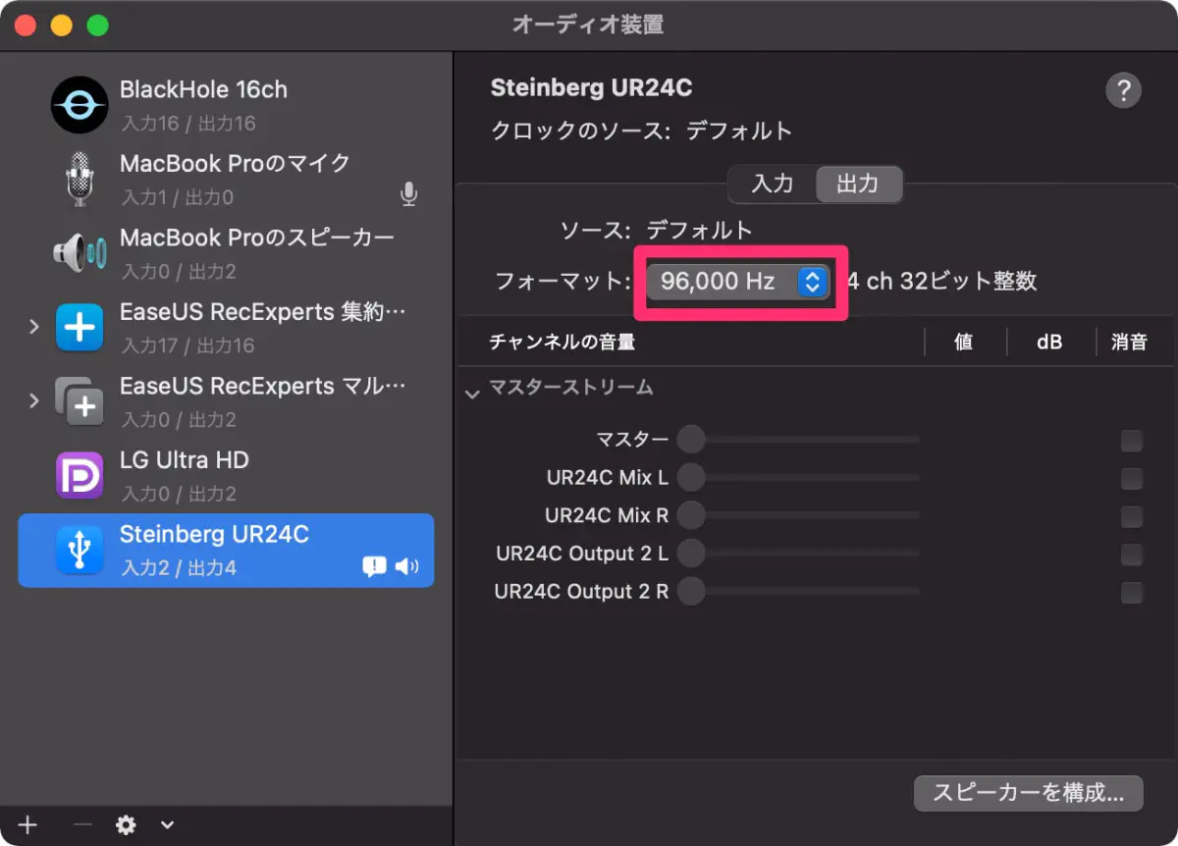Viewport: 1178px width, 846px height.
Task: Click the MacBook Pro microphone device icon
Action: tap(80, 180)
